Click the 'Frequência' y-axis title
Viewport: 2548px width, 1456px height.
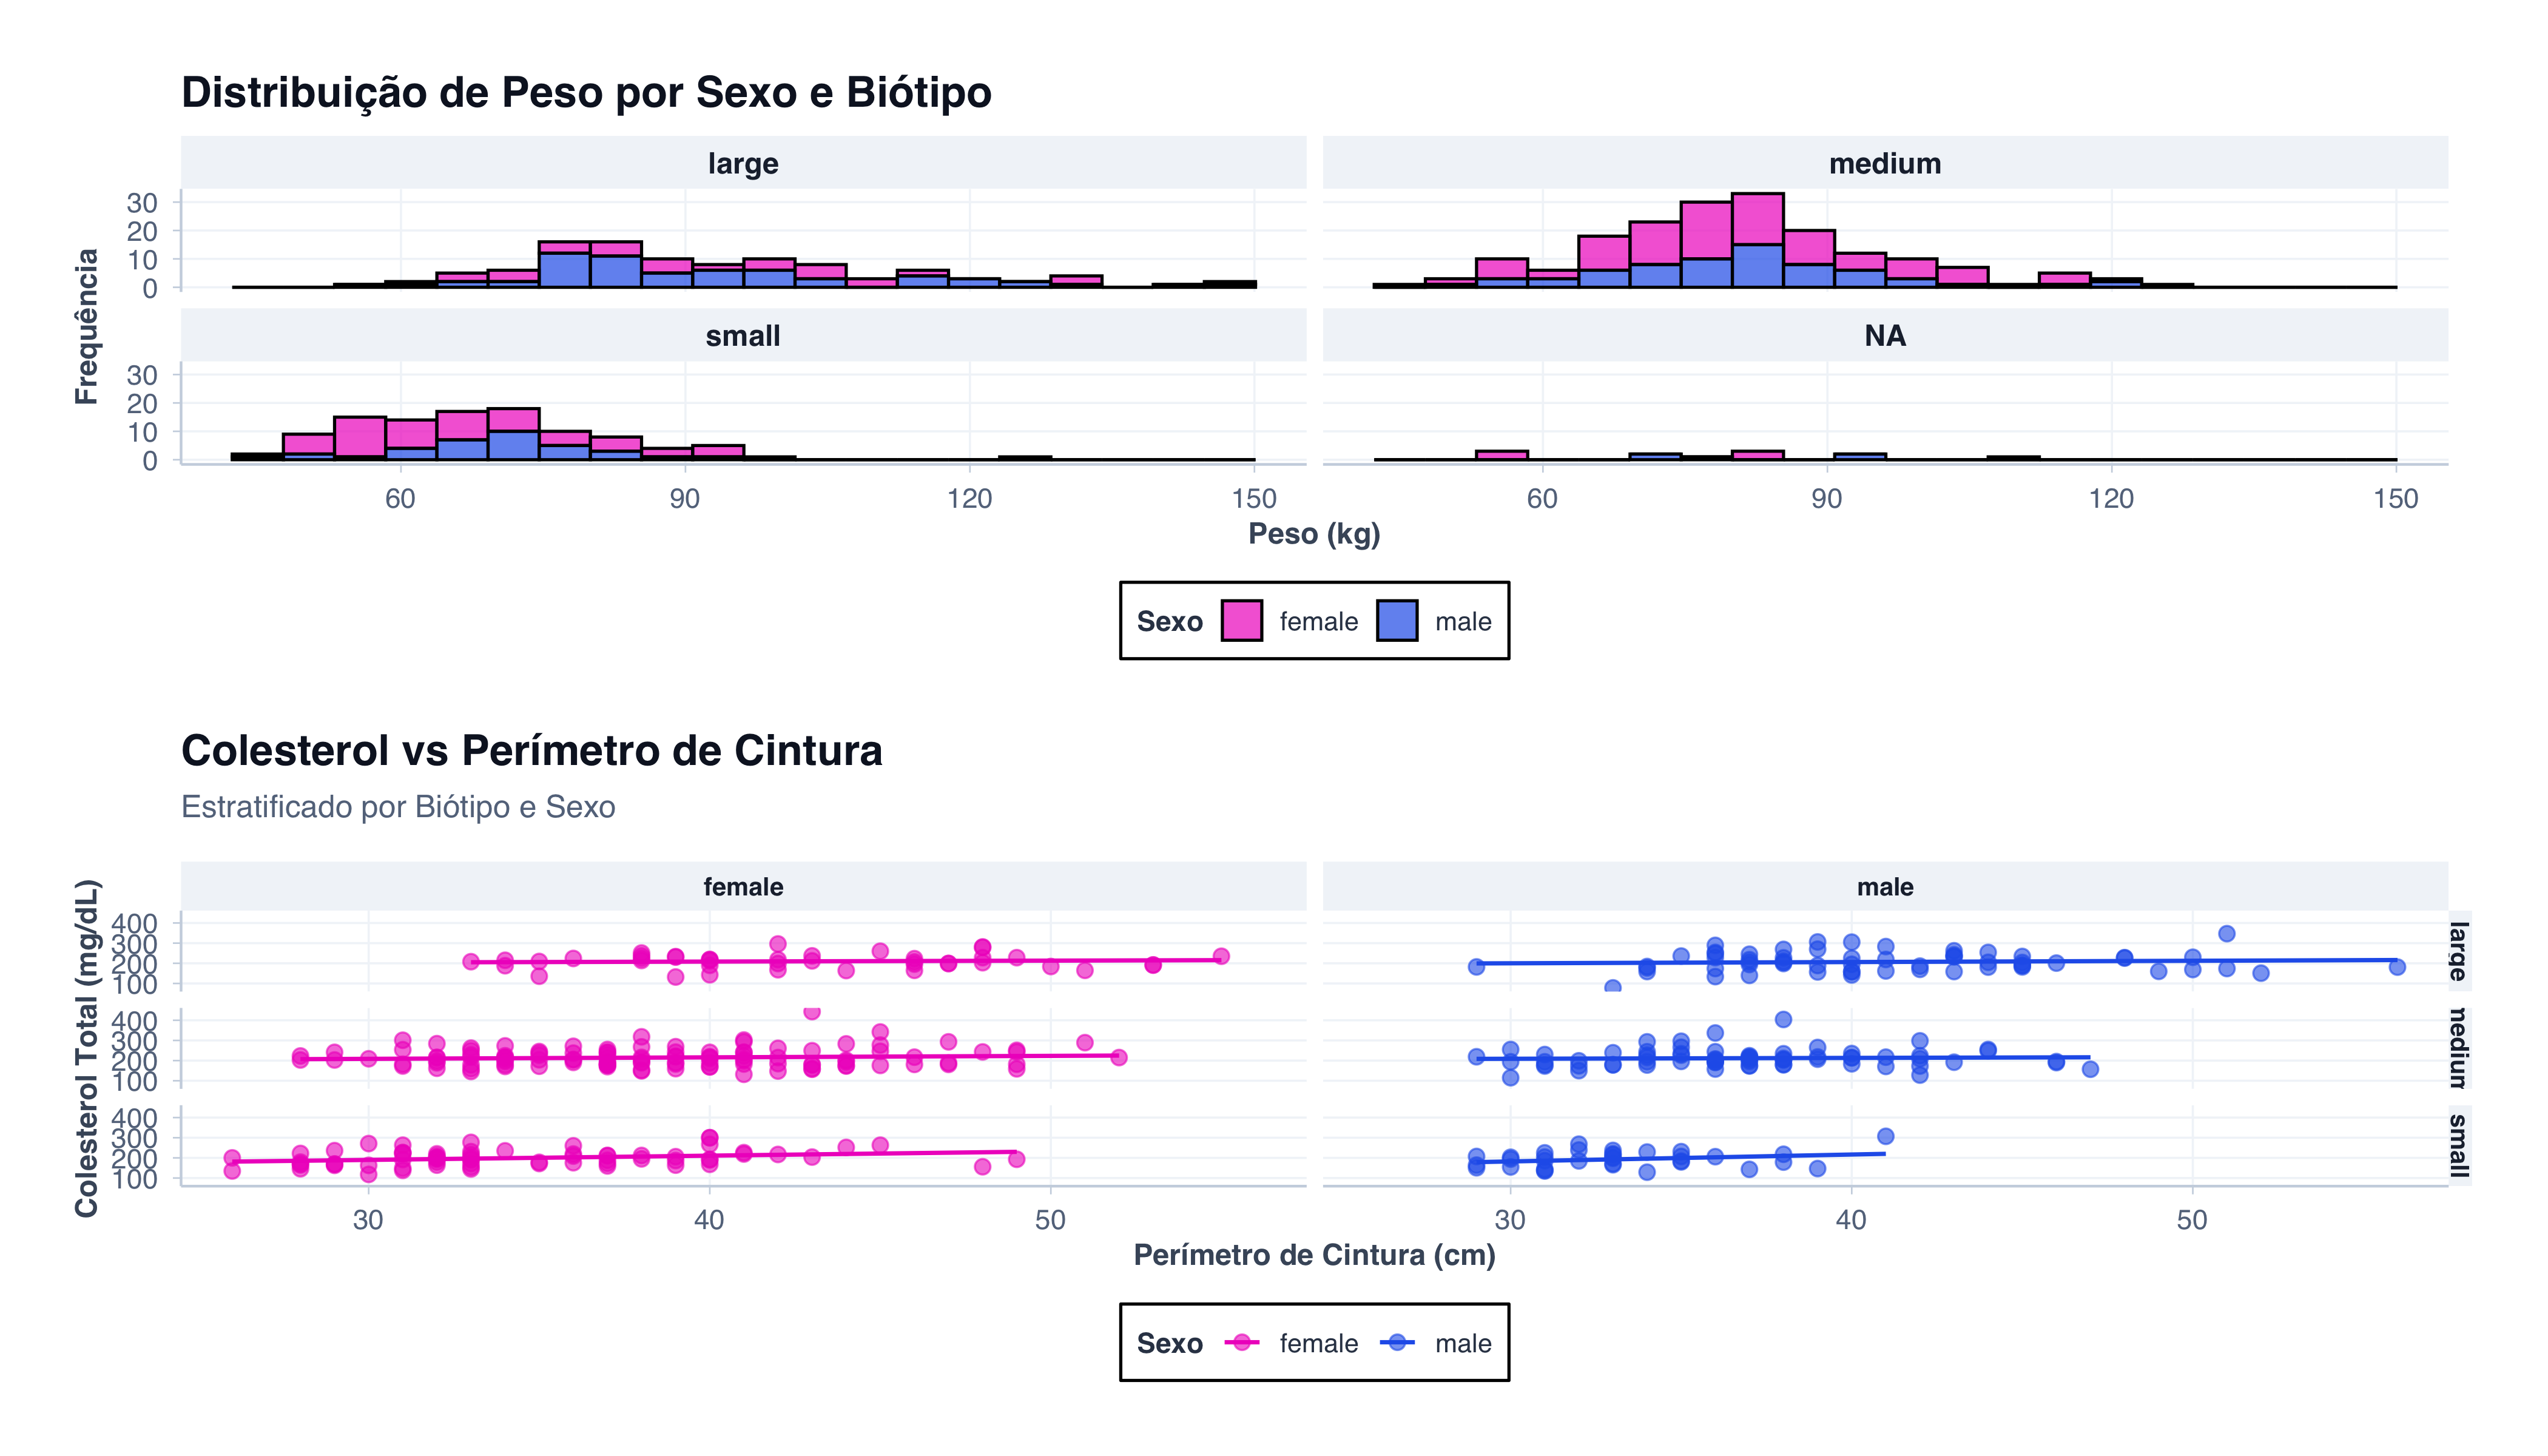pos(87,326)
